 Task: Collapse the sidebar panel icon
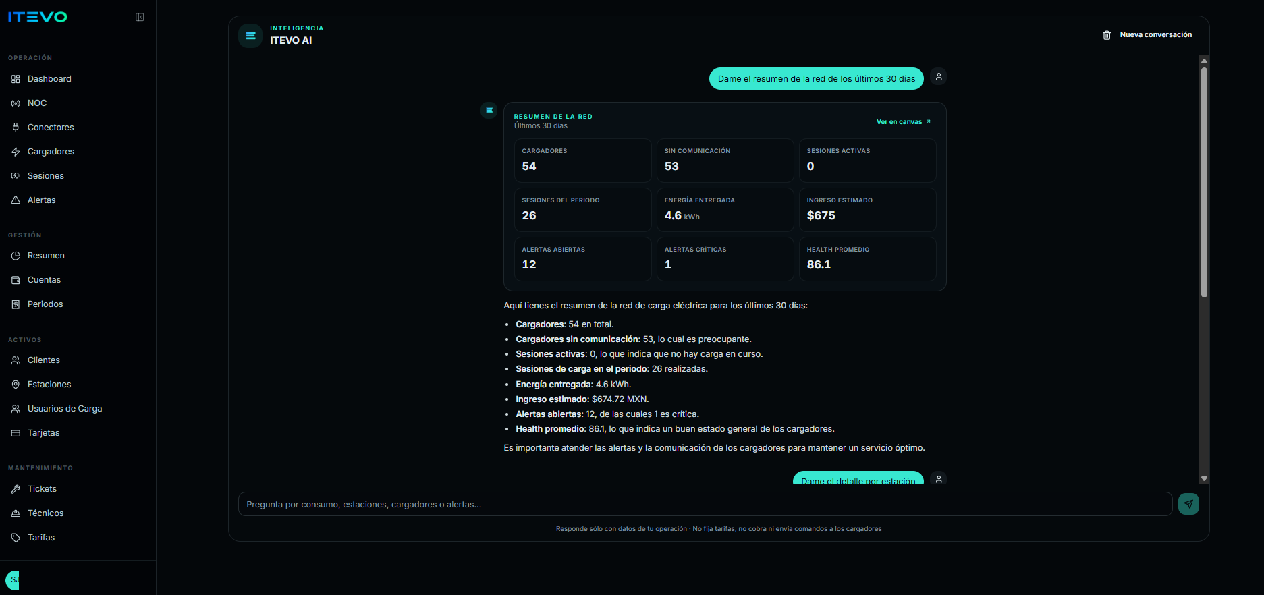point(140,17)
